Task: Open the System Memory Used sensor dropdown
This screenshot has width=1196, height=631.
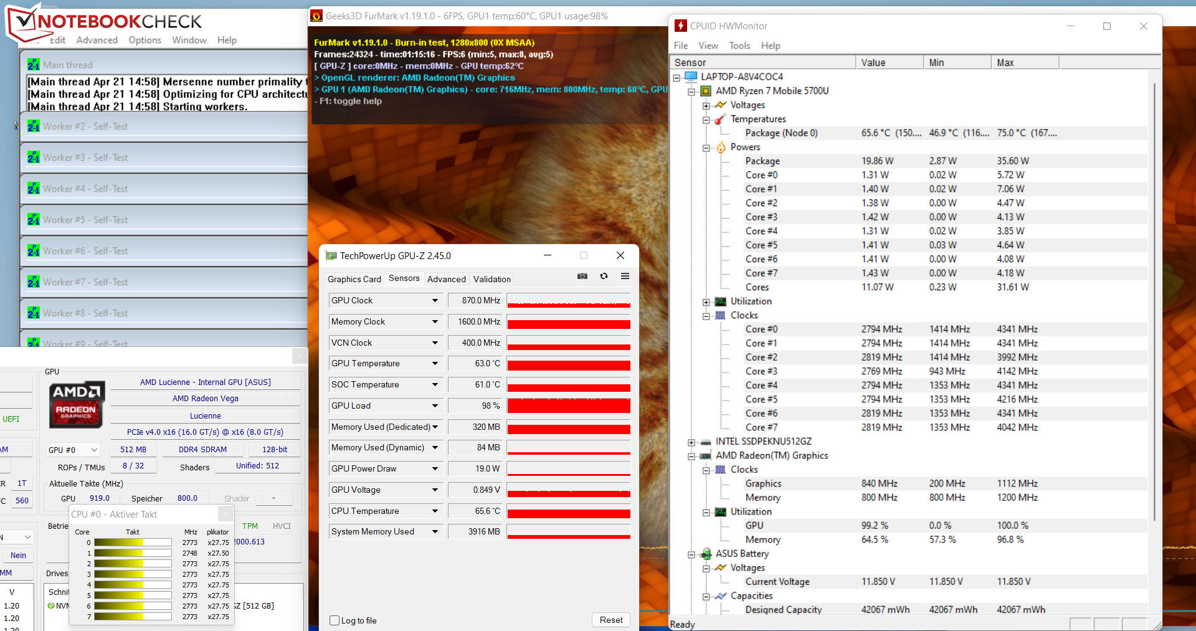Action: pos(435,531)
